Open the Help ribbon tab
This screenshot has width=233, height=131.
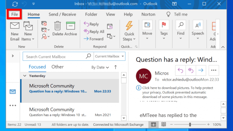(x=128, y=14)
